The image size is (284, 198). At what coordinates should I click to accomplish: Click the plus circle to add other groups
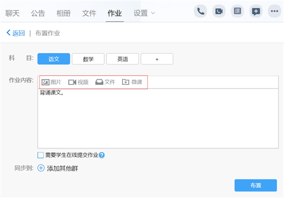point(41,168)
